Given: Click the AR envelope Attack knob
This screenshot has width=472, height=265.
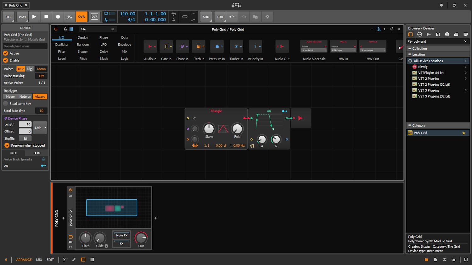Looking at the screenshot, I should (x=262, y=139).
